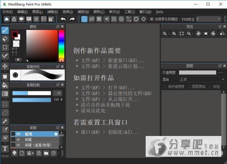
Task: Click flip canvas icon in navigator
Action: [x=222, y=34]
